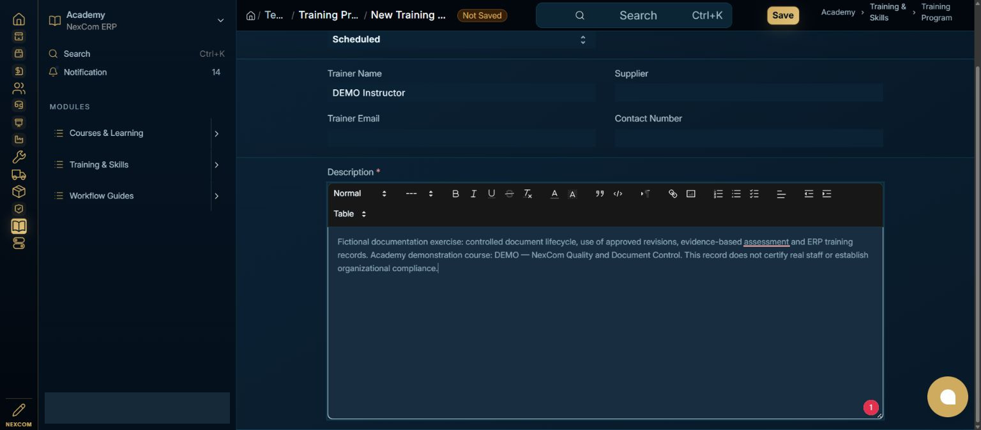Increase indent in editor
This screenshot has width=981, height=430.
[826, 194]
